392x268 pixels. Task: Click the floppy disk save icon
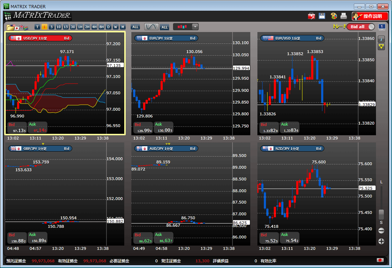point(322,16)
